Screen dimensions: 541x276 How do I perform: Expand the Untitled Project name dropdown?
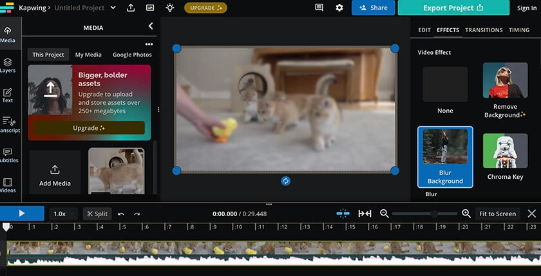coord(113,8)
